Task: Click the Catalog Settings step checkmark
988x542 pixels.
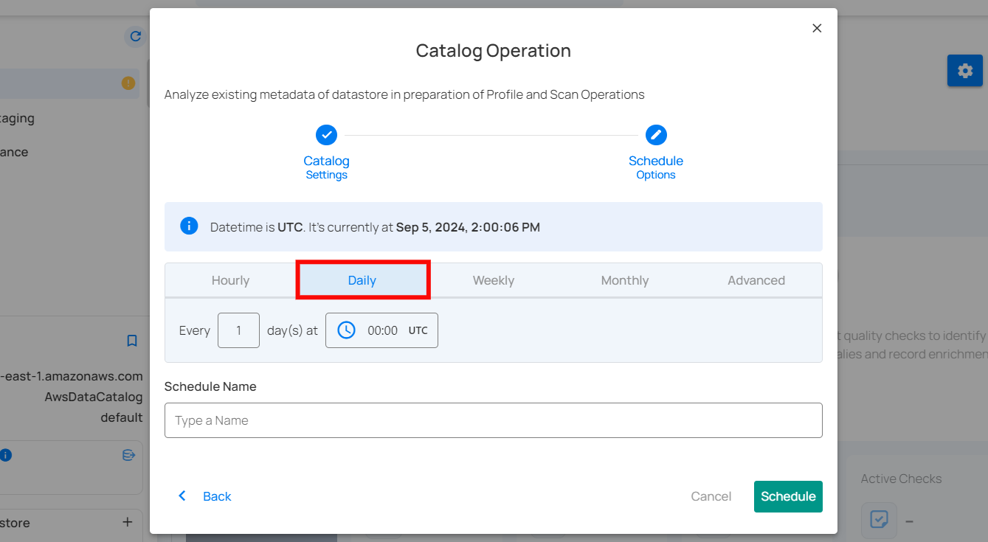Action: click(326, 135)
